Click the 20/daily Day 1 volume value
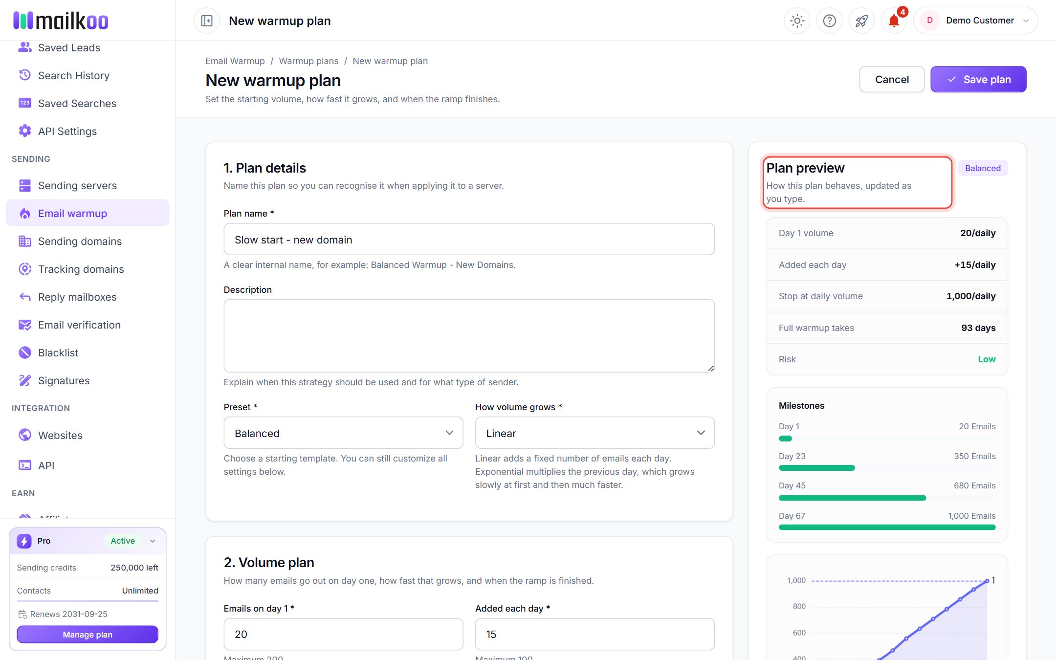1056x660 pixels. 978,233
